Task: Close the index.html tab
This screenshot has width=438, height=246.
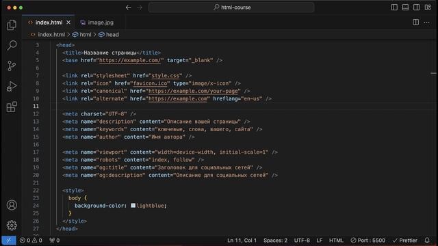Action: (68, 23)
